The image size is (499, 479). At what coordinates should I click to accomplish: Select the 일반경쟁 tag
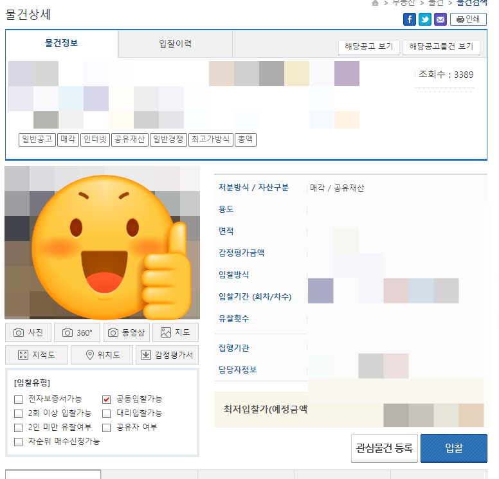[168, 140]
